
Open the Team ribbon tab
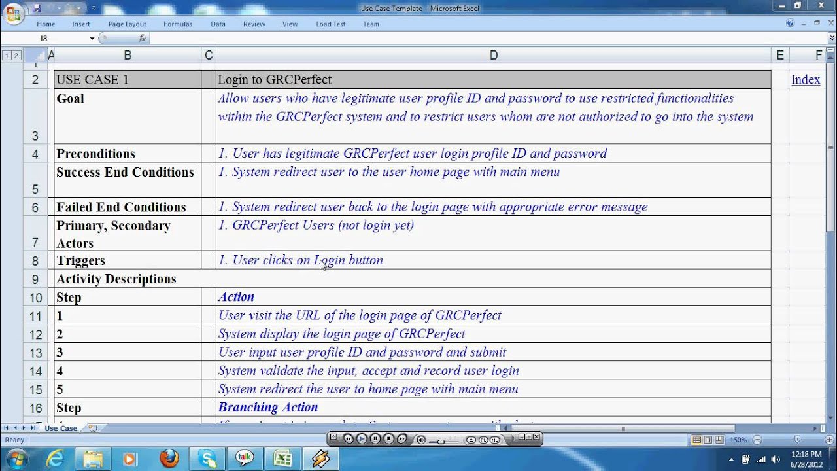tap(371, 24)
